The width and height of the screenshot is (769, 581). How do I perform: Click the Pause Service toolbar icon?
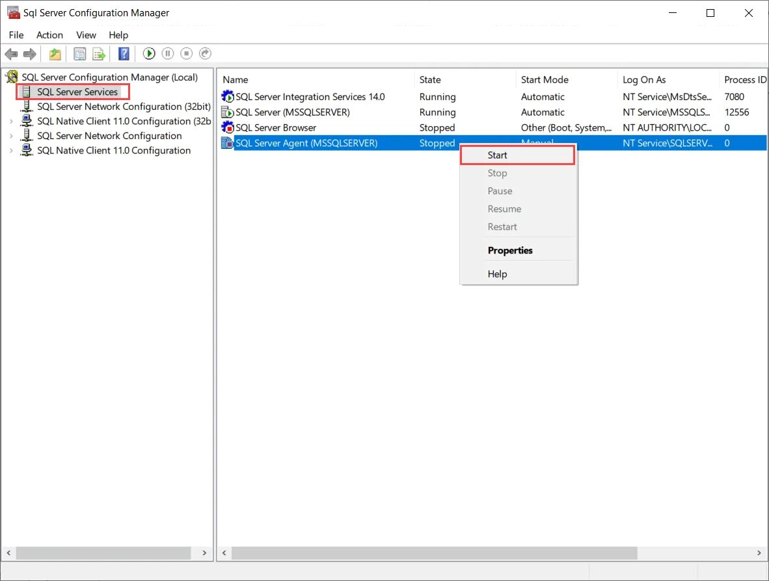pyautogui.click(x=168, y=53)
